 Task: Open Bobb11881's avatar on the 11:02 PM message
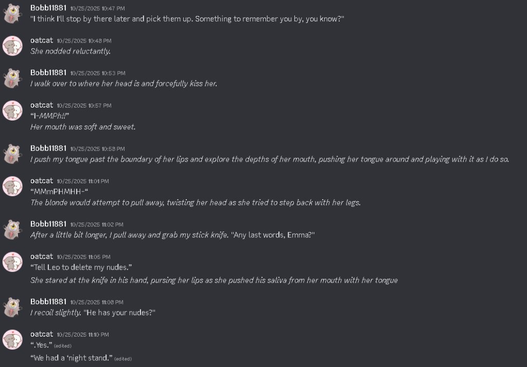[x=12, y=230]
